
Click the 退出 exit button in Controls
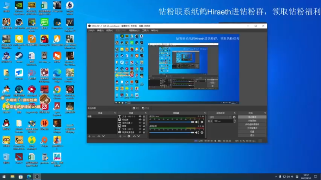(x=252, y=136)
